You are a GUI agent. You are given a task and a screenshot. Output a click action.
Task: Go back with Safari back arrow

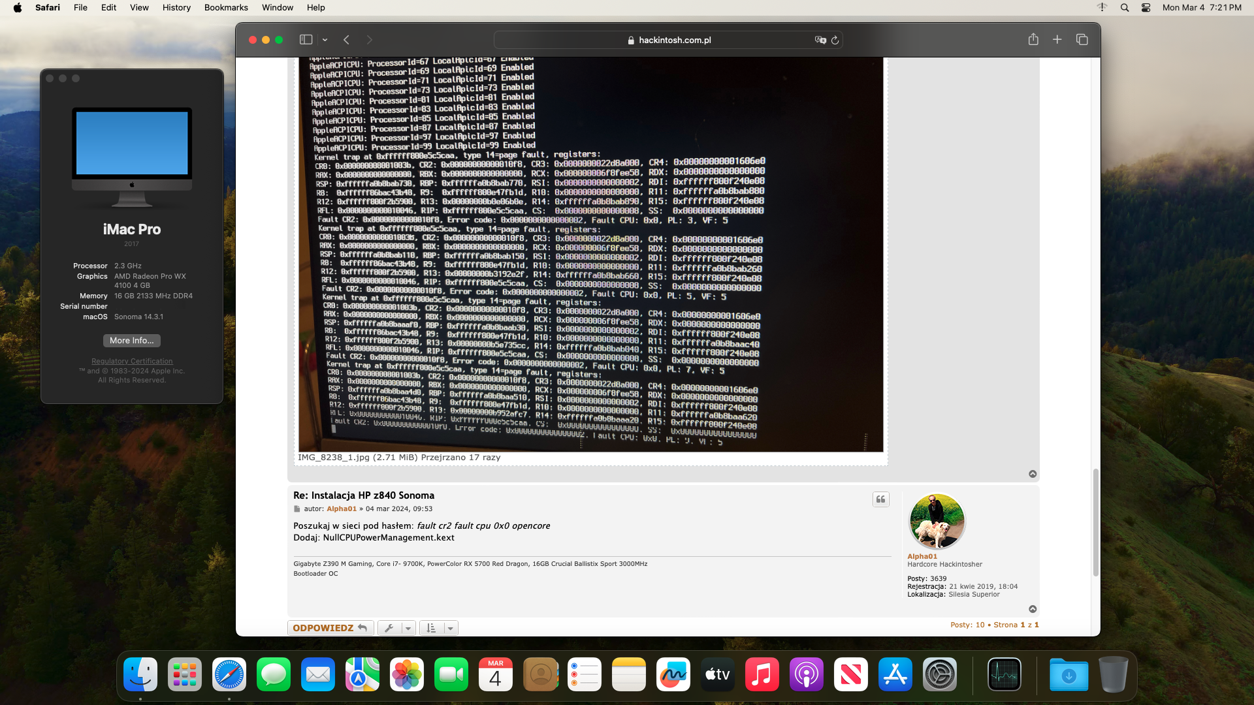[x=347, y=40]
